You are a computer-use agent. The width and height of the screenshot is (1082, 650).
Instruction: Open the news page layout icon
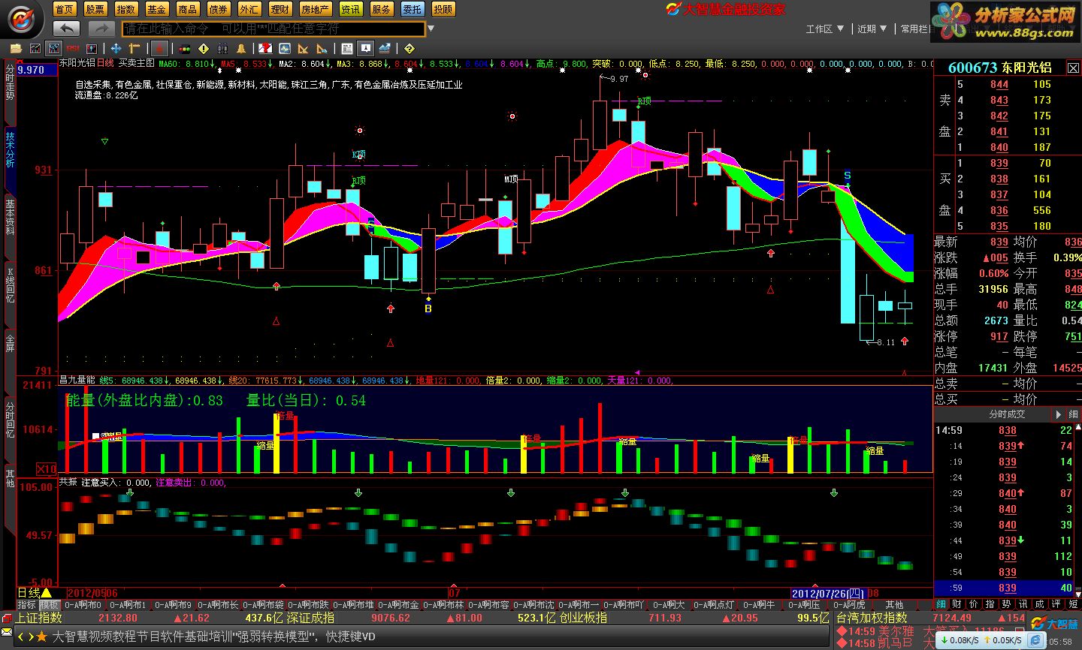(346, 49)
